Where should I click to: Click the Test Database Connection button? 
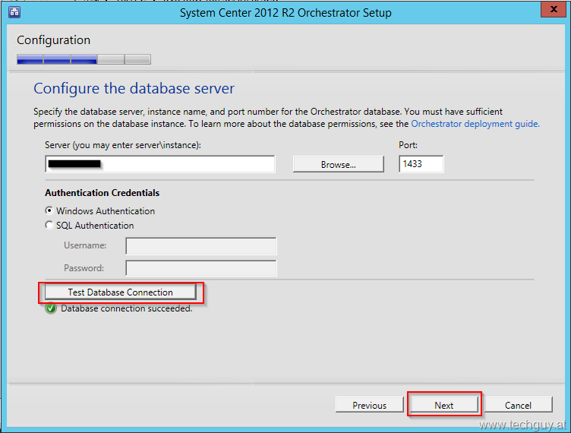coord(121,292)
